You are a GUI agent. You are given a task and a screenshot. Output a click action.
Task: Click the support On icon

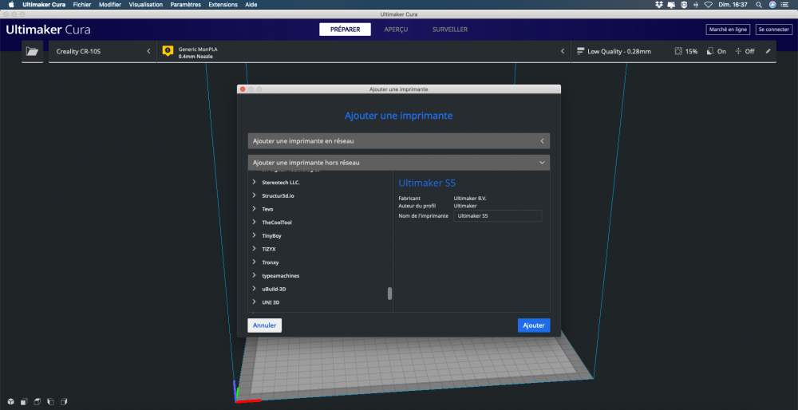(710, 51)
